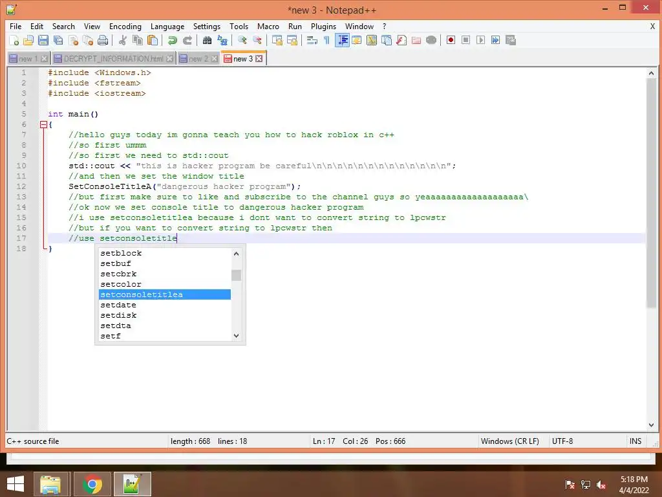This screenshot has height=497, width=662.
Task: Undo with the green arrow icon
Action: point(172,40)
